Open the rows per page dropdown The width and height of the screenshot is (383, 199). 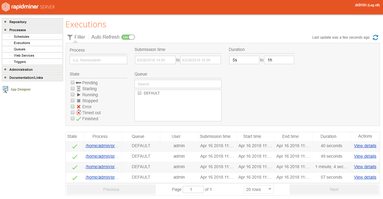[x=258, y=189]
